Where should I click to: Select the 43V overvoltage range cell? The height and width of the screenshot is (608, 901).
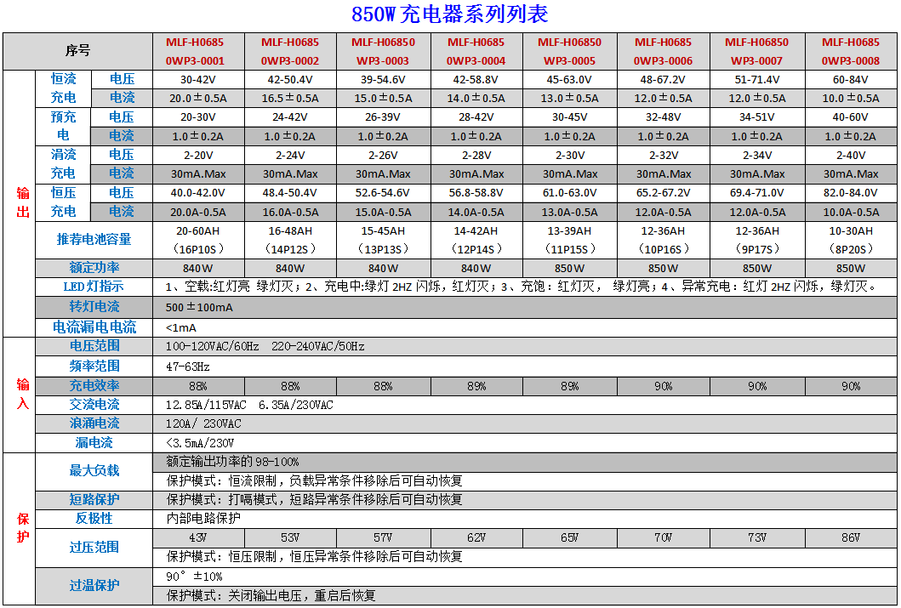197,537
